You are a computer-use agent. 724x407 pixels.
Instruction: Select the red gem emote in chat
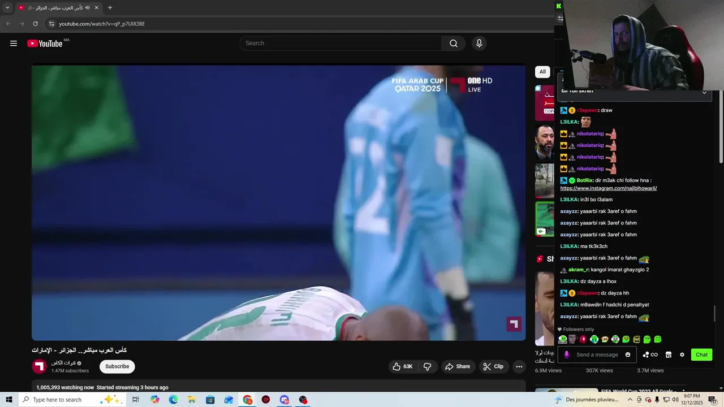[583, 339]
